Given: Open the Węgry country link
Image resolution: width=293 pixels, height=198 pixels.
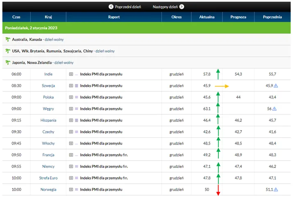Looking at the screenshot, I should pos(48,109).
